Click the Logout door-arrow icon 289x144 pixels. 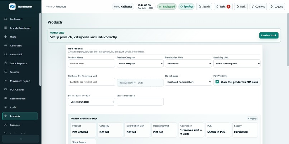tap(272, 7)
